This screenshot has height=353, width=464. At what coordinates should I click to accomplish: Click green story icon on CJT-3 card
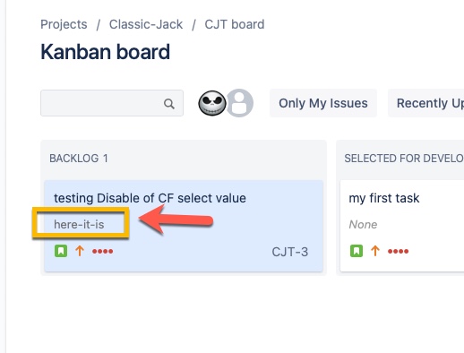pos(61,251)
